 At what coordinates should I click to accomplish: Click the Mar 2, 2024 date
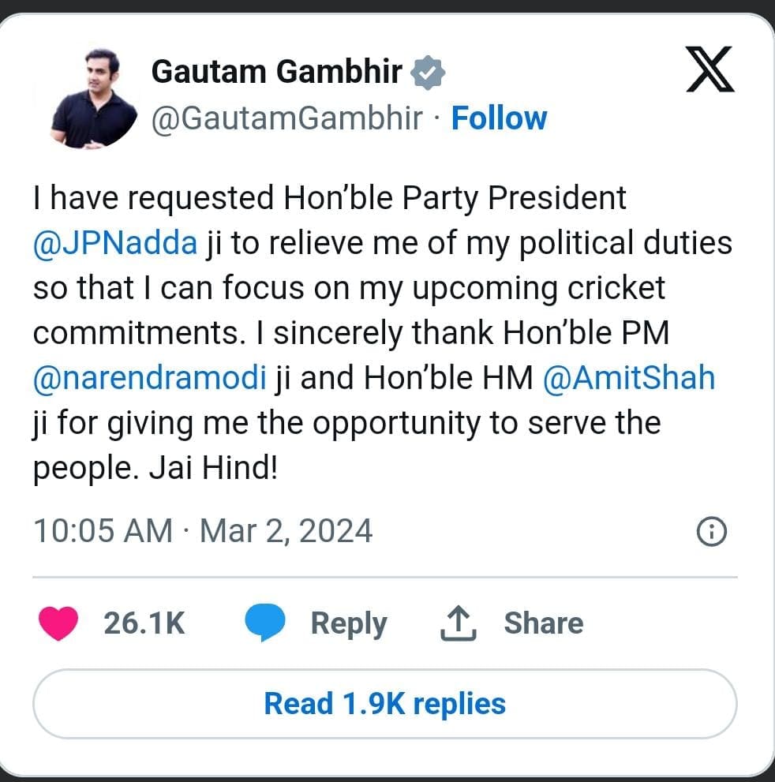286,530
